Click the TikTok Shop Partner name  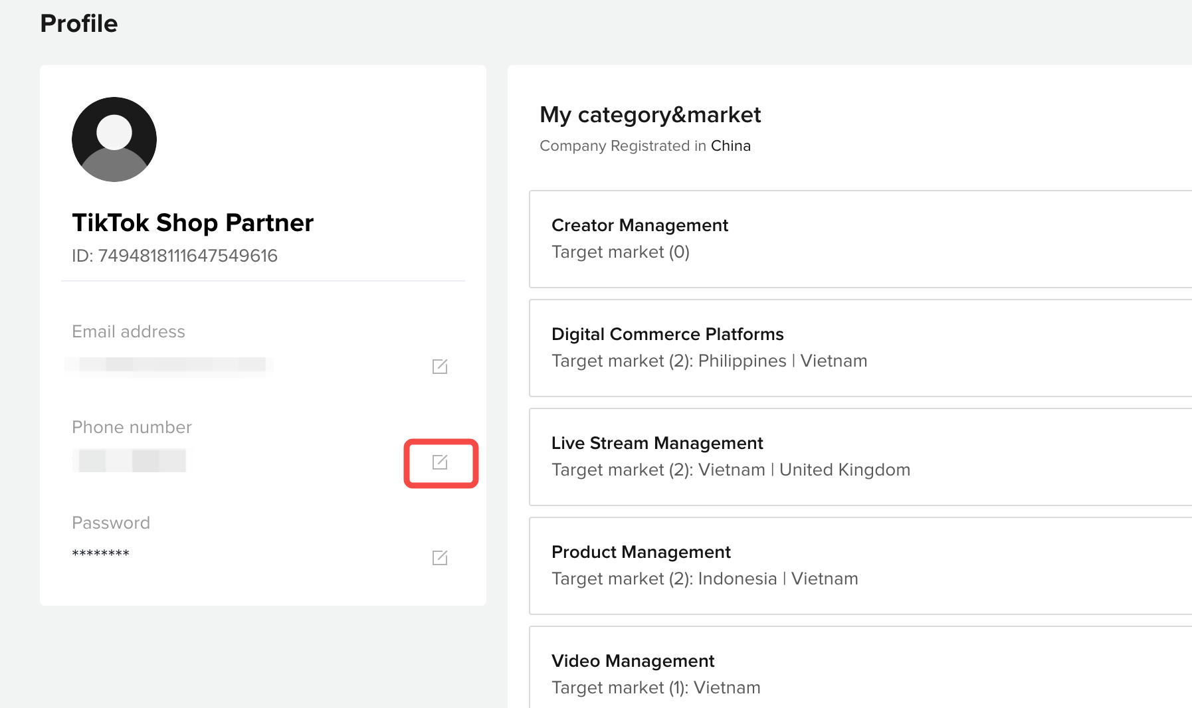click(x=193, y=222)
